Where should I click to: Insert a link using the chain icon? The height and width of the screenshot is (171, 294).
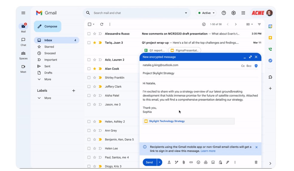(191, 162)
